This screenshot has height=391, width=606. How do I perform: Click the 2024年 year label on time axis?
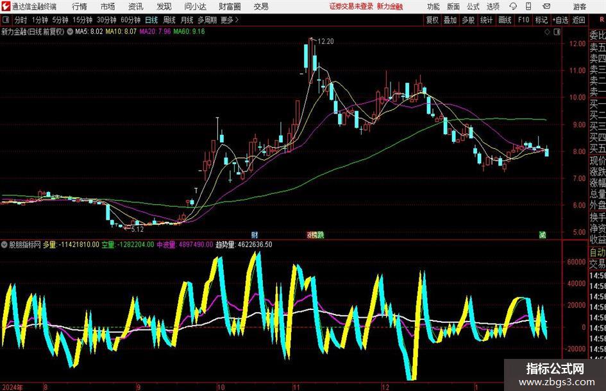tap(12, 387)
